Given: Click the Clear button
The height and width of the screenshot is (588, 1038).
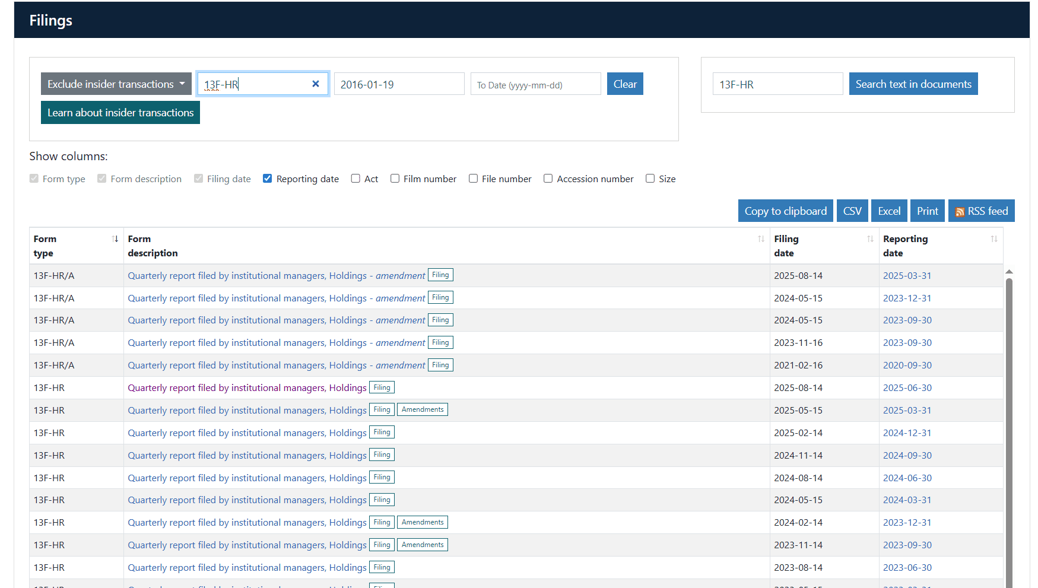Looking at the screenshot, I should tap(625, 84).
